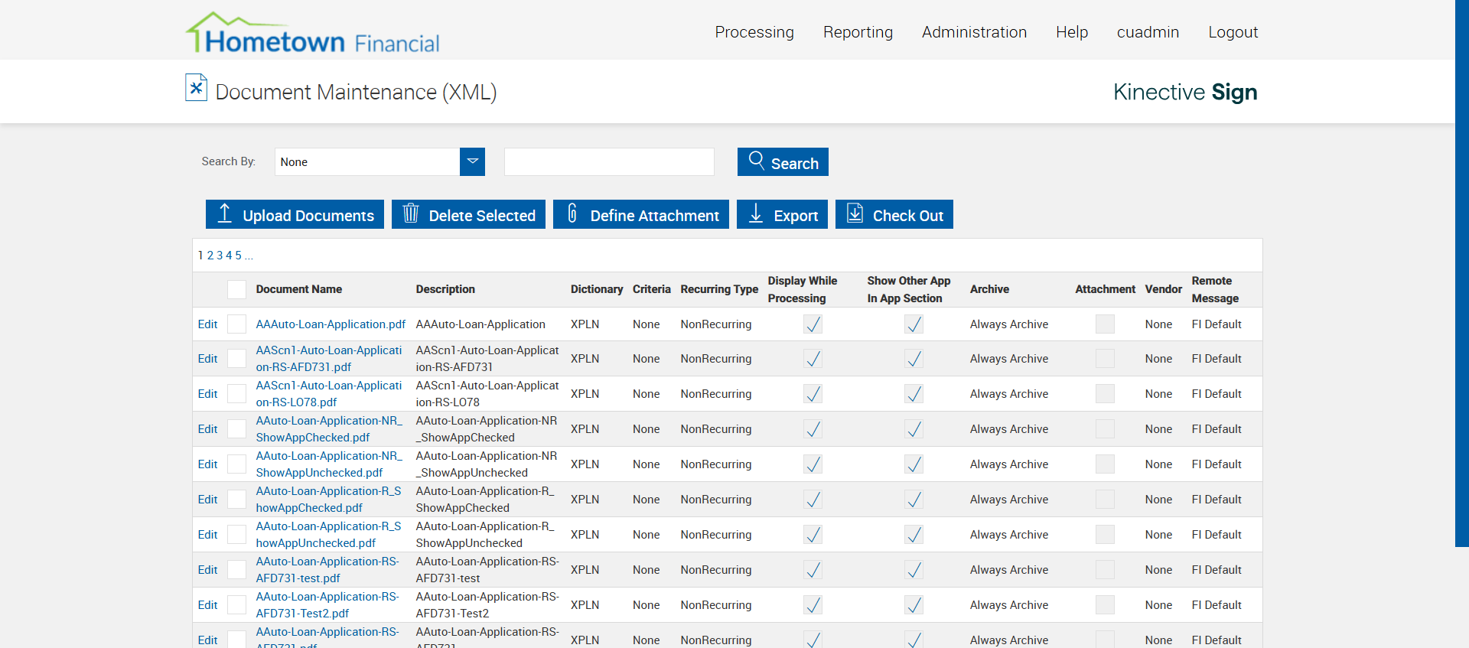Click the Hometown Financial logo
1469x648 pixels.
point(312,34)
